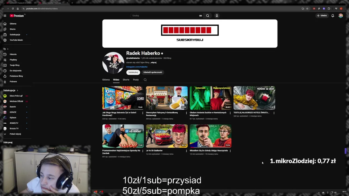
Task: Expand the Subskrypcje section header
Action: 11,90
